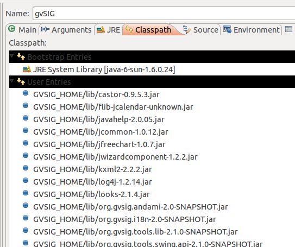Click the Arguments tab variable icon

pyautogui.click(x=45, y=29)
